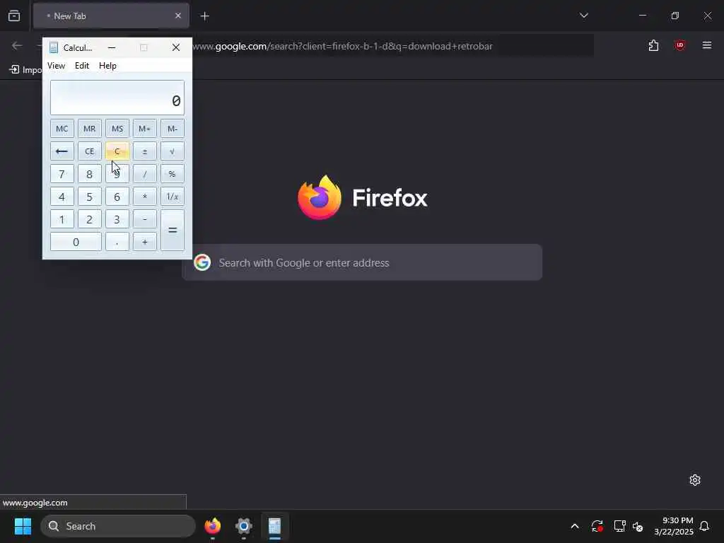Open the calculator View menu
Screen dimensions: 724x543
[x=57, y=66]
